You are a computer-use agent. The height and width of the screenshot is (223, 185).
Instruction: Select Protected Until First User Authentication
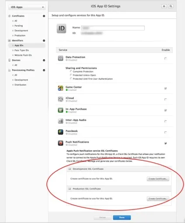coord(71,79)
